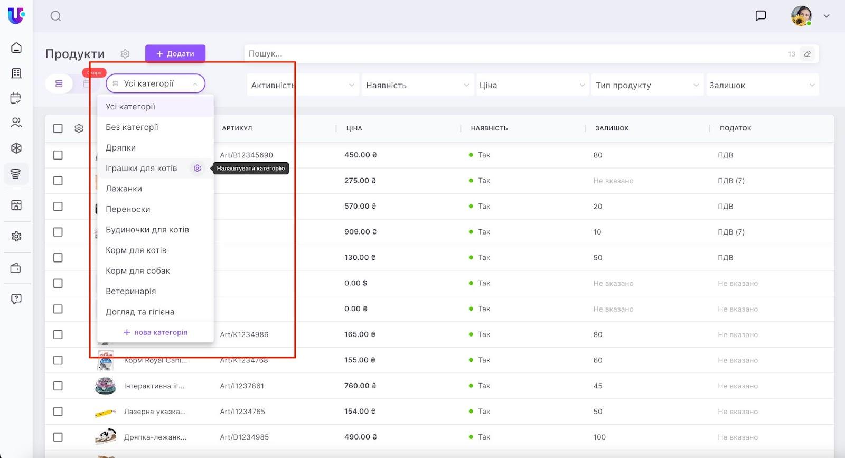The width and height of the screenshot is (845, 458).
Task: Expand the Тип продукту filter dropdown
Action: click(x=646, y=86)
